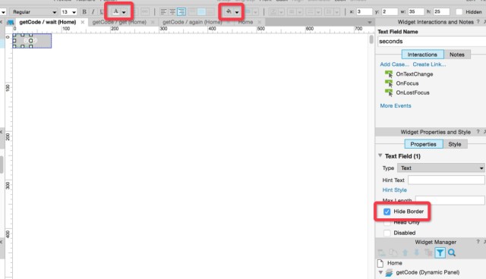This screenshot has width=486, height=279.
Task: Switch to the Properties tab
Action: (x=424, y=144)
